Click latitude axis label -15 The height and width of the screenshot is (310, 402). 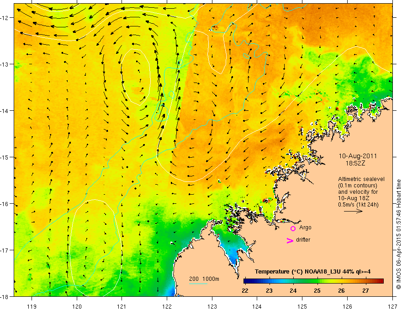click(5, 158)
